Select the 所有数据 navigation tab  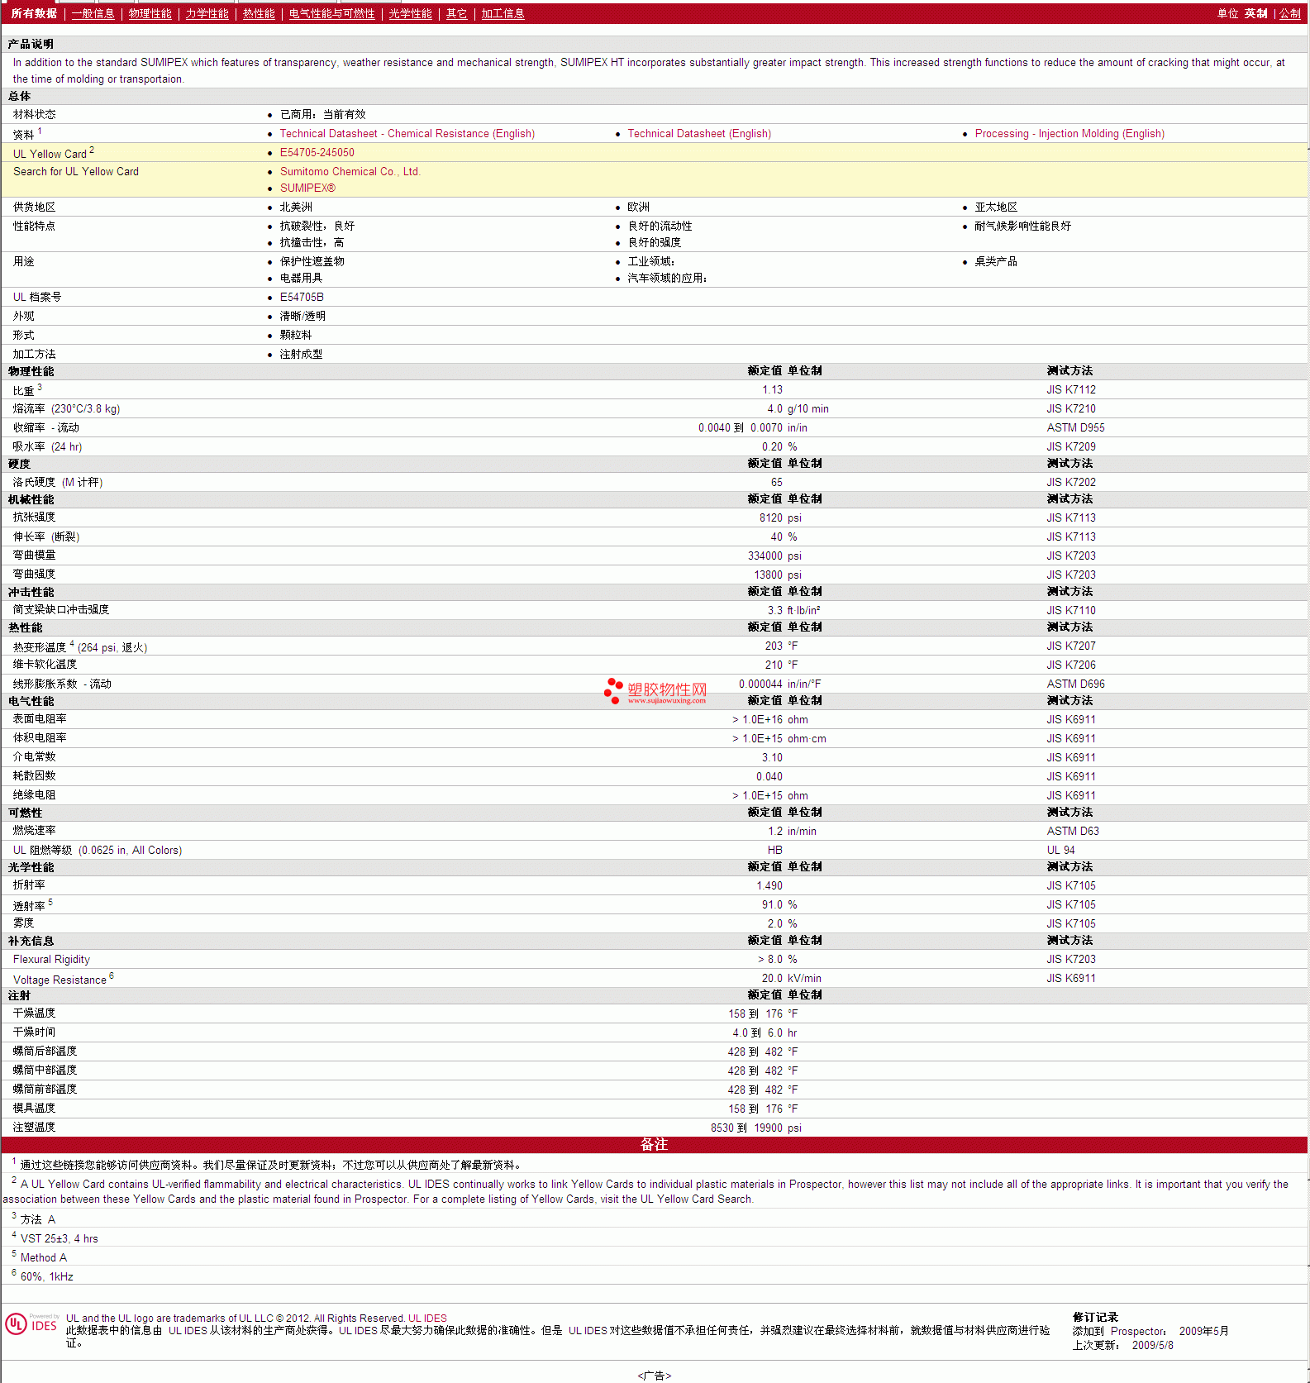pyautogui.click(x=34, y=13)
